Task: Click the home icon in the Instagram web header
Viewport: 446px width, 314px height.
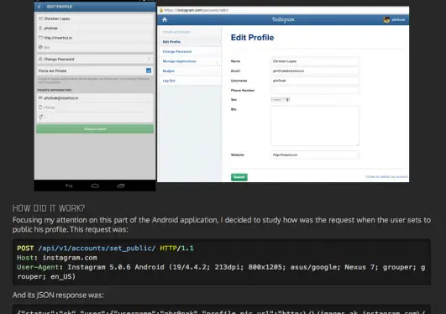Action: (x=165, y=19)
